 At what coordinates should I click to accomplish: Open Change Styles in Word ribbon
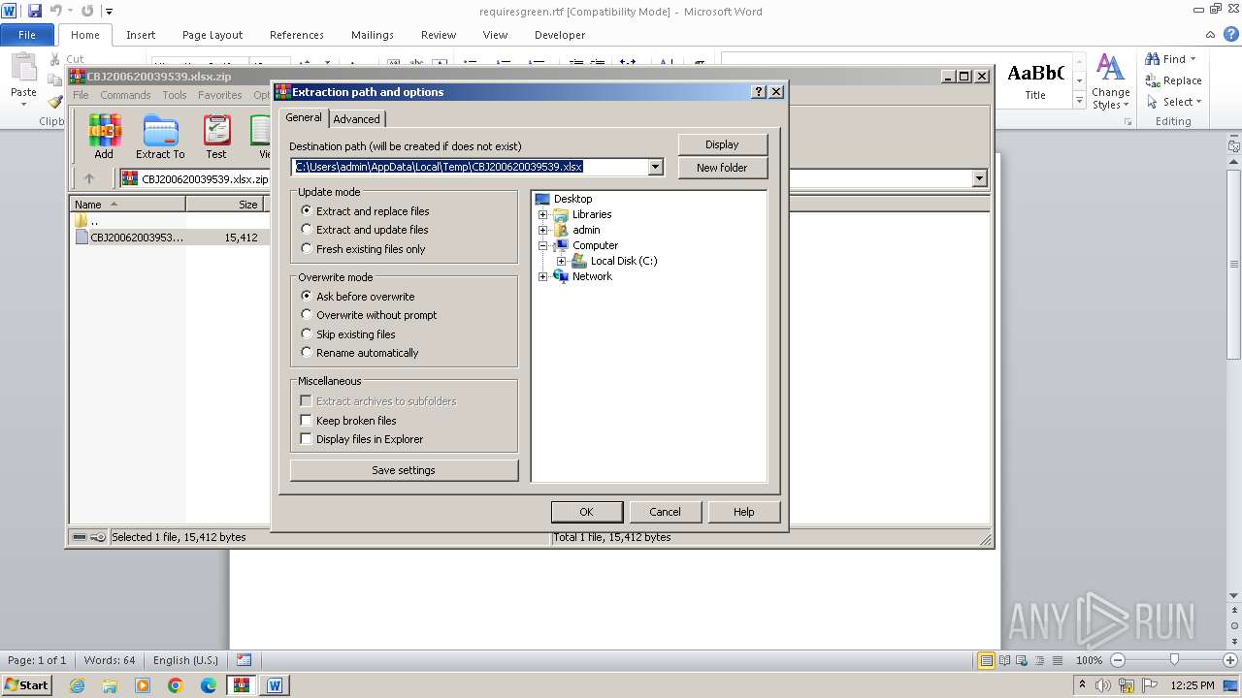click(1110, 81)
